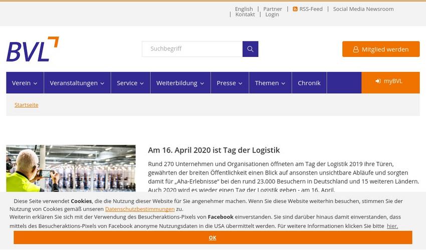Accept cookies with the OK button
Viewport: 426px width, 250px height.
[x=212, y=237]
